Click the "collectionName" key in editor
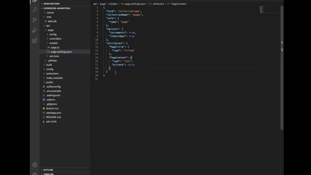The height and width of the screenshot is (175, 311). tap(118, 15)
